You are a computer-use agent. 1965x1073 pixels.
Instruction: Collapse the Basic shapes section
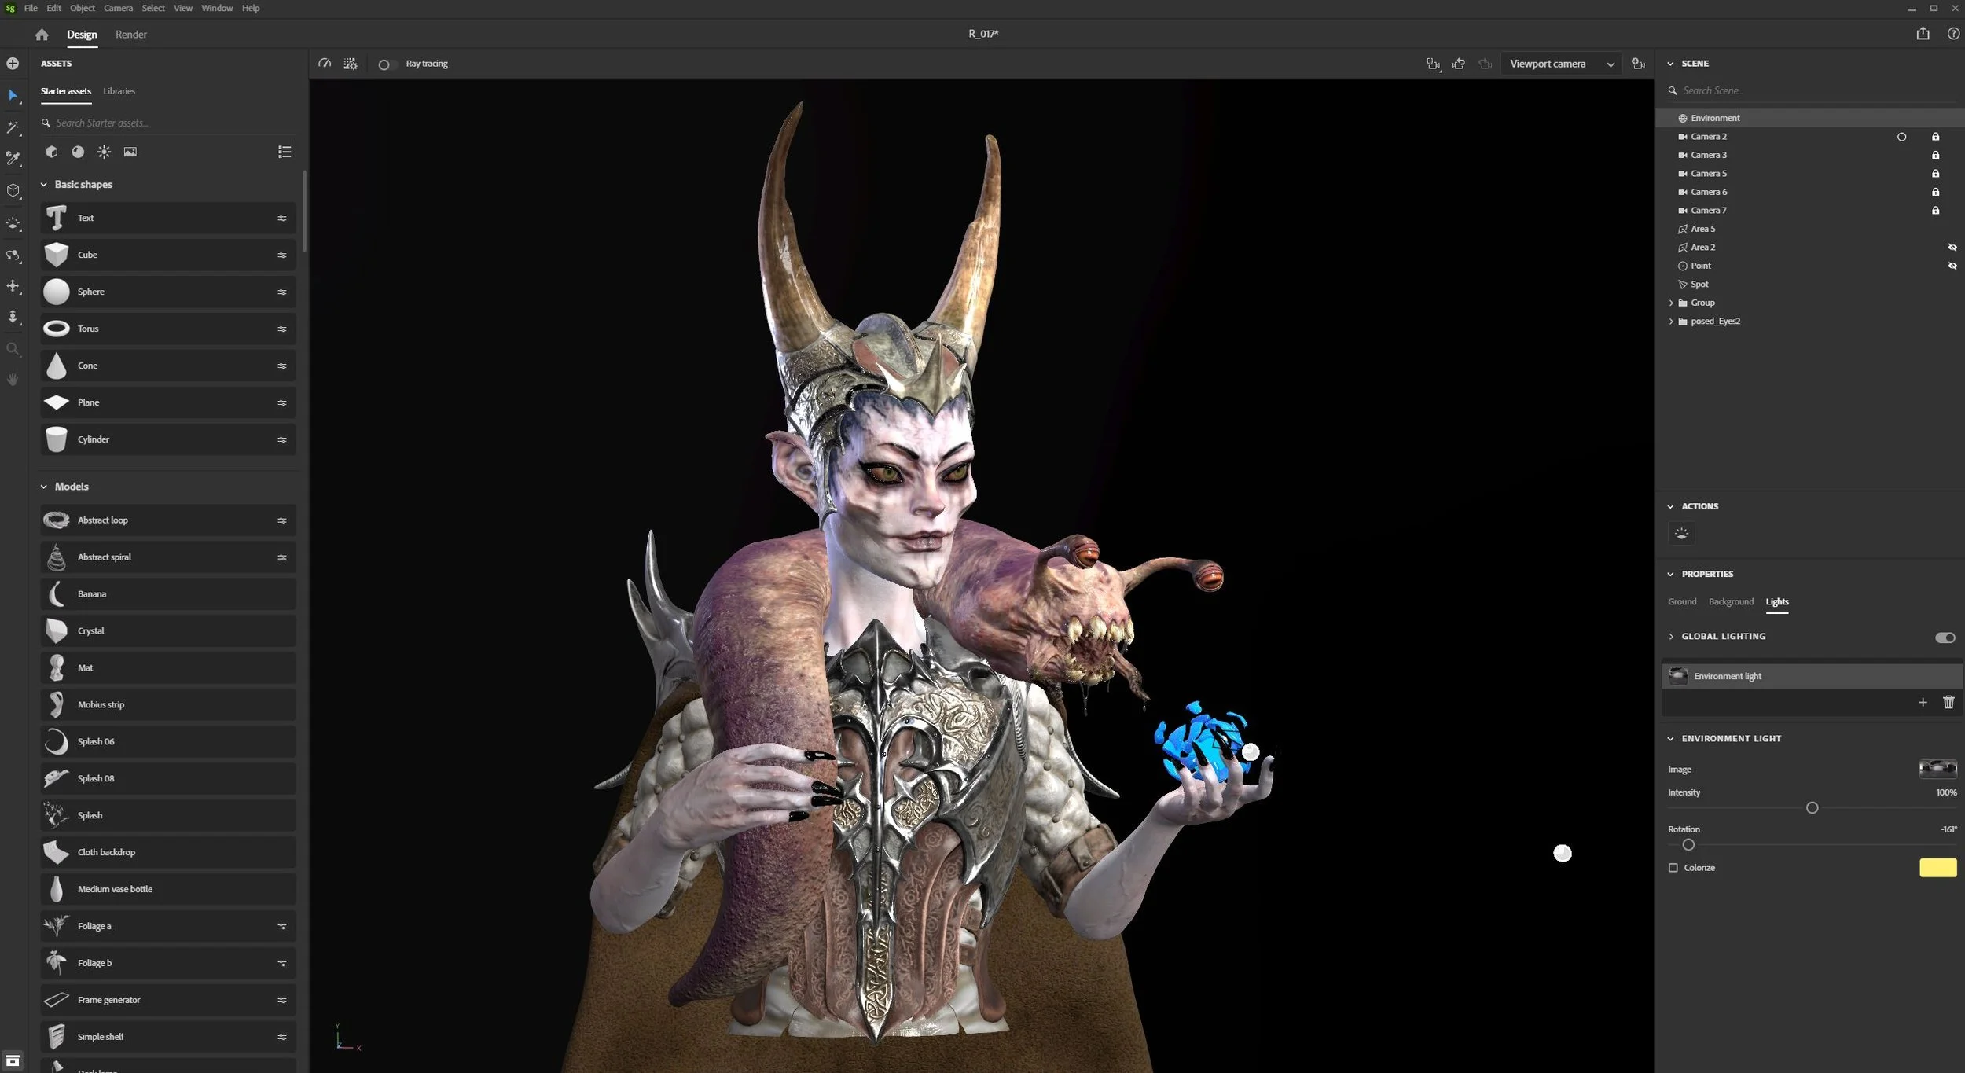point(44,185)
